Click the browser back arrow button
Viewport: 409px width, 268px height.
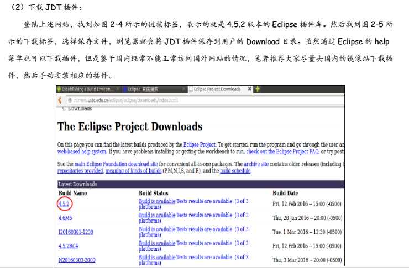click(x=60, y=100)
